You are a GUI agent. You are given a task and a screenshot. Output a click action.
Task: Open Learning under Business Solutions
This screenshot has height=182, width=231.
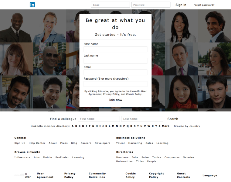coord(162,143)
